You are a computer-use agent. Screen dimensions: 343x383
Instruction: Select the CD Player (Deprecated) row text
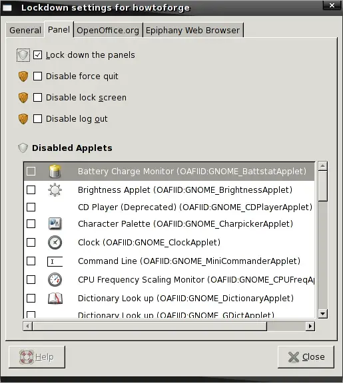tap(195, 207)
